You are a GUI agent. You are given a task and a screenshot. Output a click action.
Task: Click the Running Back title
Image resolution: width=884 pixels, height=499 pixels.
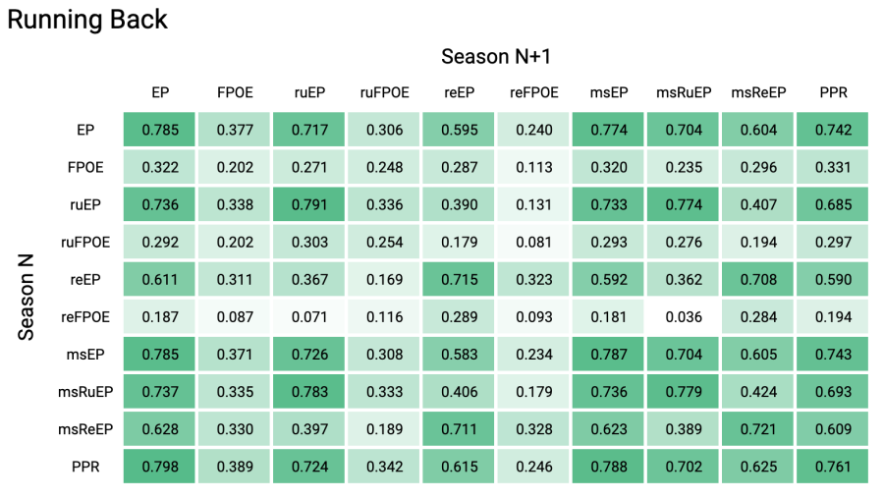point(87,20)
